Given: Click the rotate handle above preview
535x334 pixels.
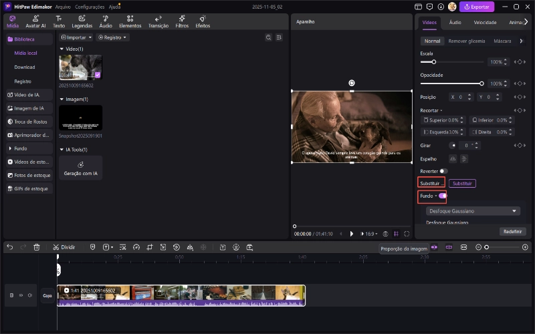Looking at the screenshot, I should click(352, 83).
